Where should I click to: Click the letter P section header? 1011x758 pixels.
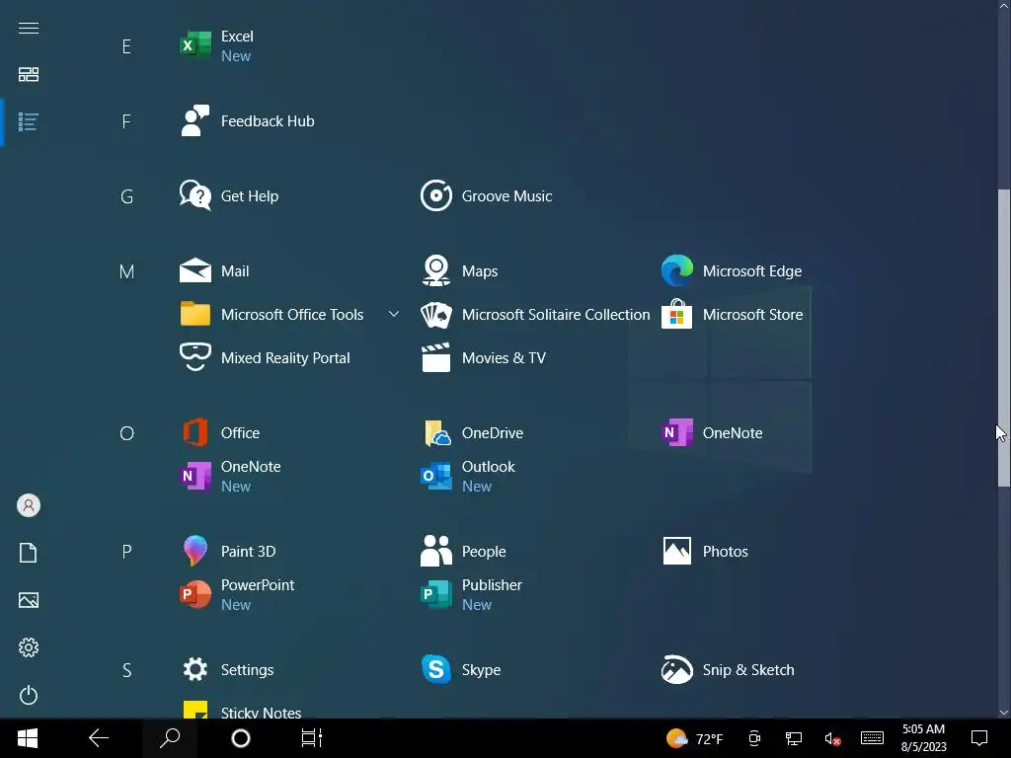[126, 553]
